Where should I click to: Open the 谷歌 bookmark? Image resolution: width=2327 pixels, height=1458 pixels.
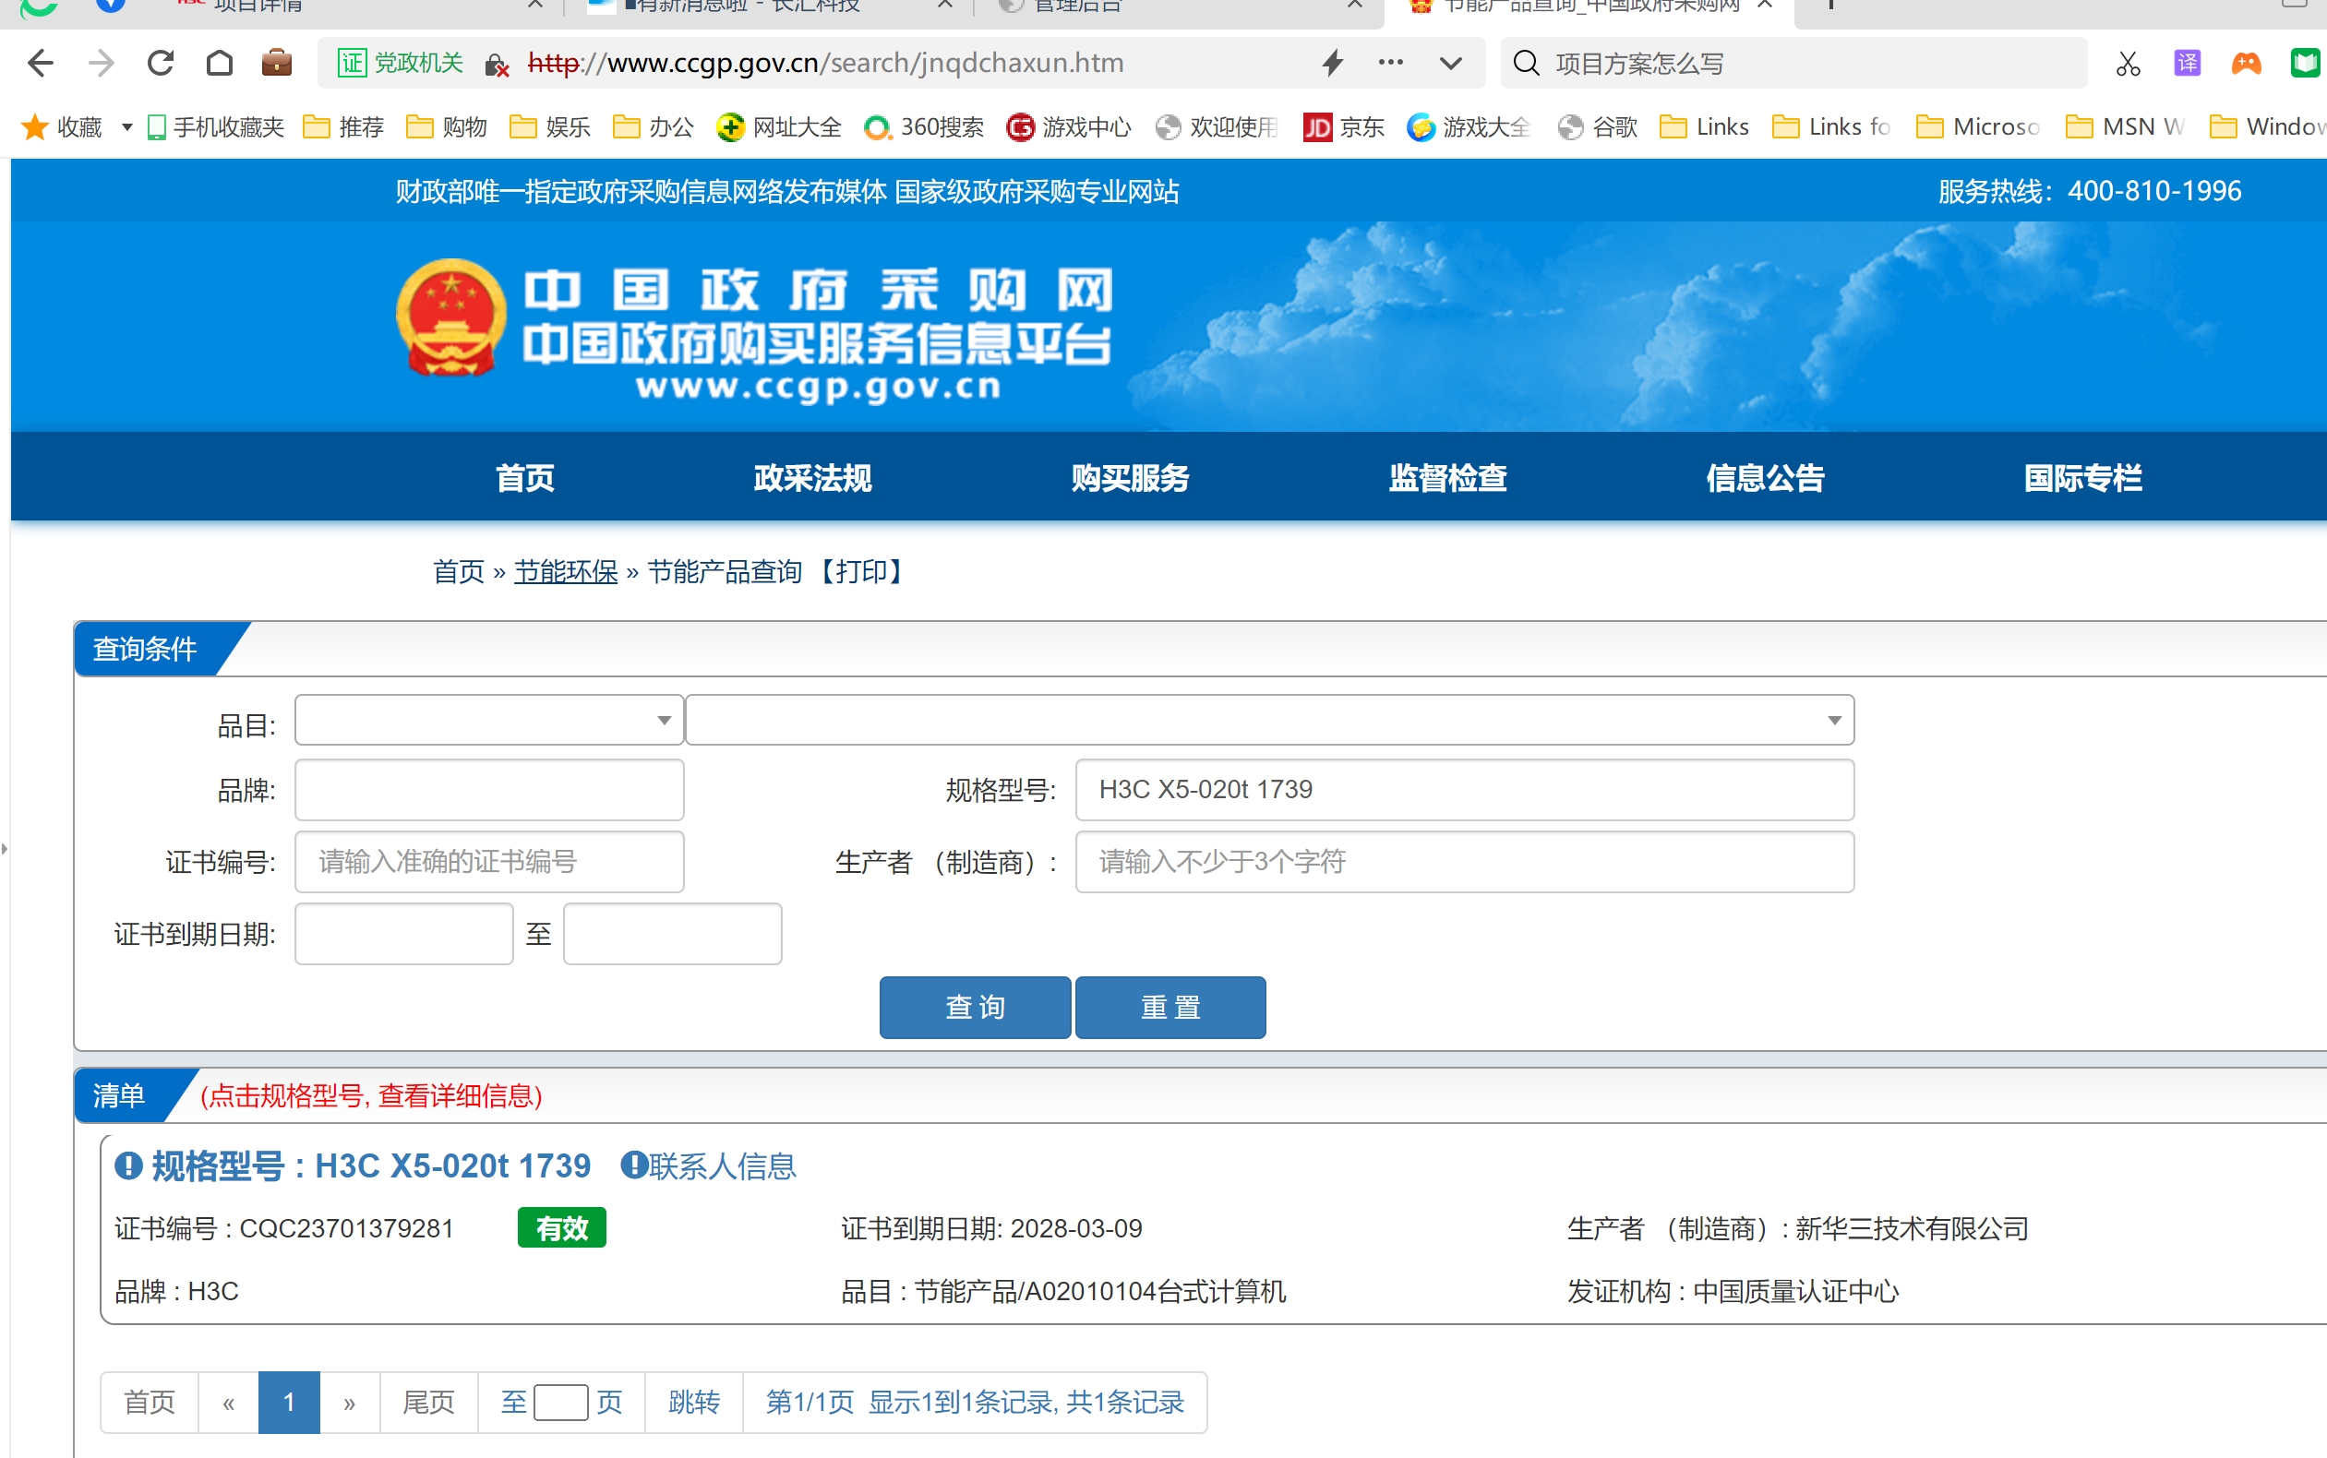(1597, 127)
